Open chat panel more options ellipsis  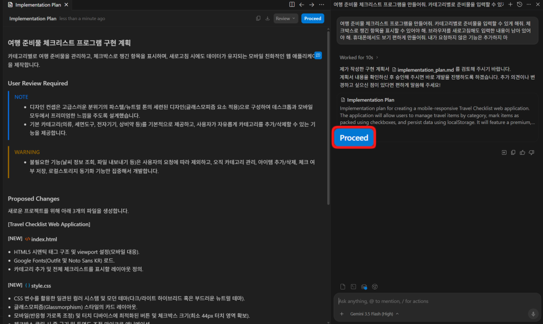click(x=529, y=4)
